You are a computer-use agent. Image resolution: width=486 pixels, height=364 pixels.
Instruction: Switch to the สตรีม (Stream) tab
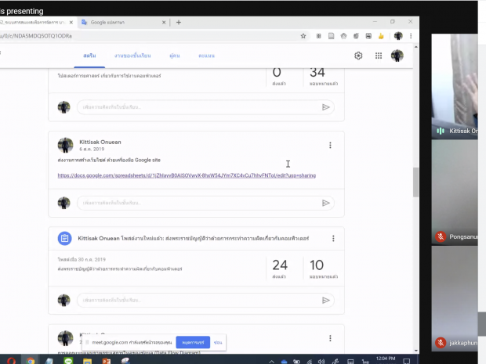coord(90,56)
